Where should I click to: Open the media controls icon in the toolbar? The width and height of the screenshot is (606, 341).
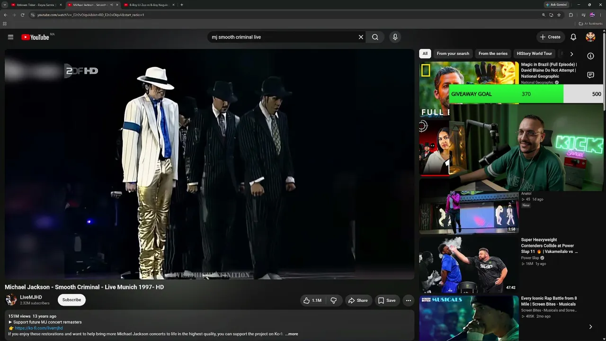(583, 15)
